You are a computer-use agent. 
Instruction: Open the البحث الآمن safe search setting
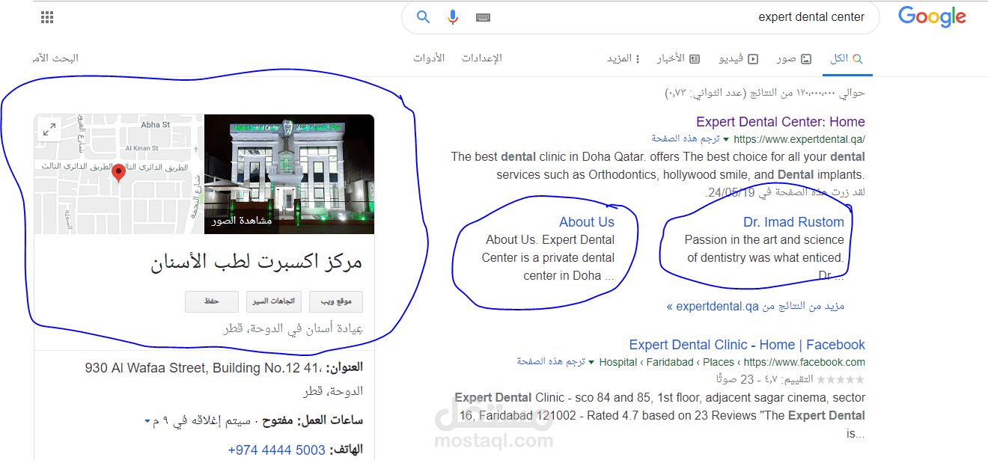pos(56,58)
